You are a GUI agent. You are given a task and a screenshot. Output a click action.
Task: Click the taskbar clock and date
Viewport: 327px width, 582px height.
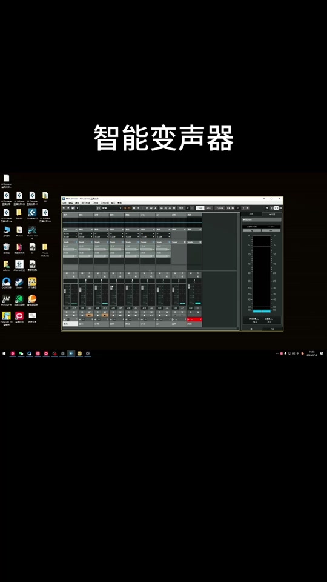[x=312, y=353]
